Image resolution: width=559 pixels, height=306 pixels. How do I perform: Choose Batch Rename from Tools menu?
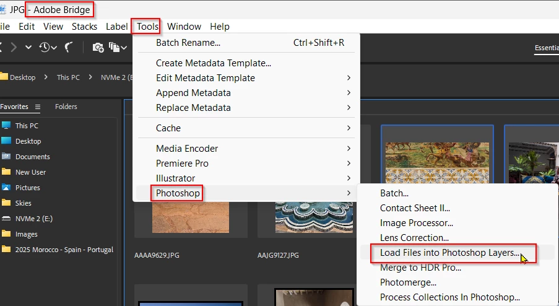click(245, 43)
